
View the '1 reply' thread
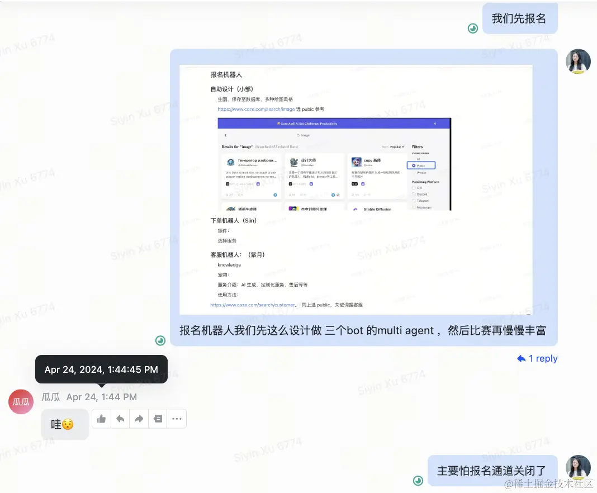pos(538,358)
